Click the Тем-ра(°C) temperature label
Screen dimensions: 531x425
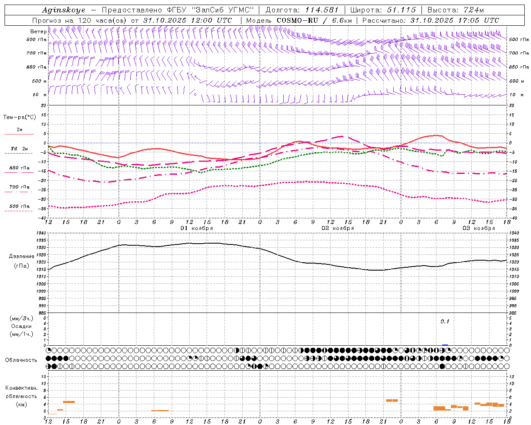(x=19, y=117)
